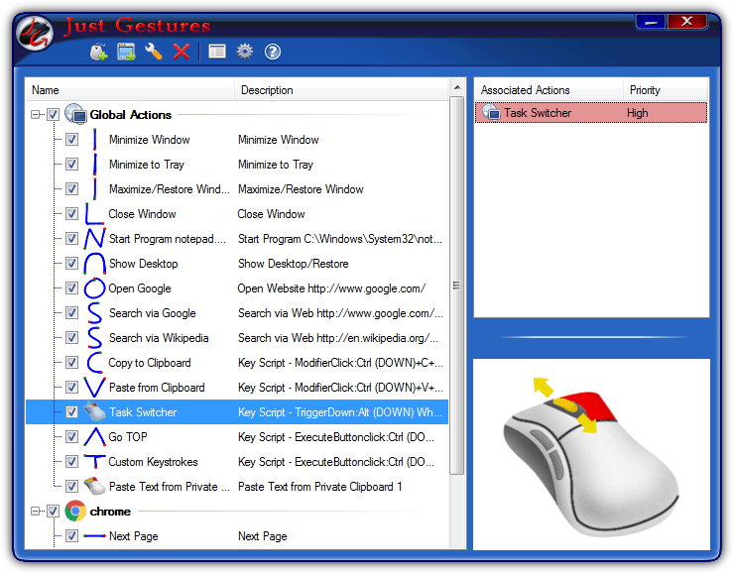This screenshot has width=734, height=573.
Task: Click the add mouse gesture toolbar icon
Action: [99, 52]
